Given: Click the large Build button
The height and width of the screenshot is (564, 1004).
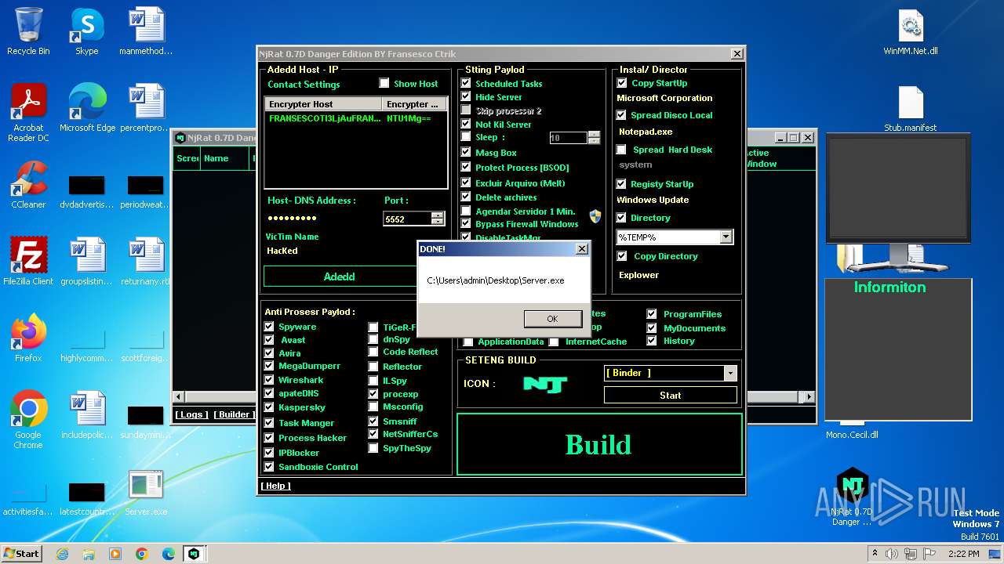Looking at the screenshot, I should pos(599,444).
